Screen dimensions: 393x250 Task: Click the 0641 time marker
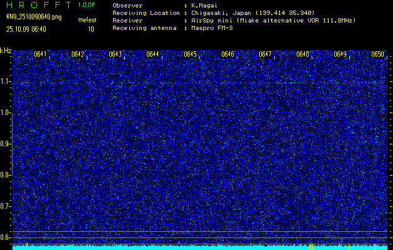pyautogui.click(x=40, y=54)
